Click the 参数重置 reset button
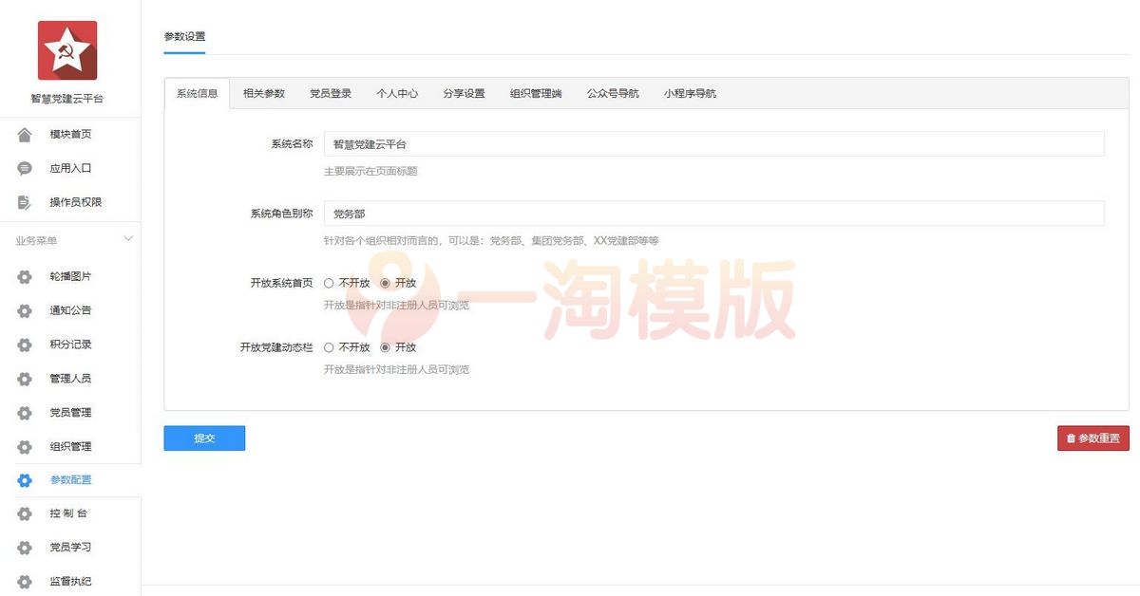The height and width of the screenshot is (596, 1140). (x=1092, y=438)
